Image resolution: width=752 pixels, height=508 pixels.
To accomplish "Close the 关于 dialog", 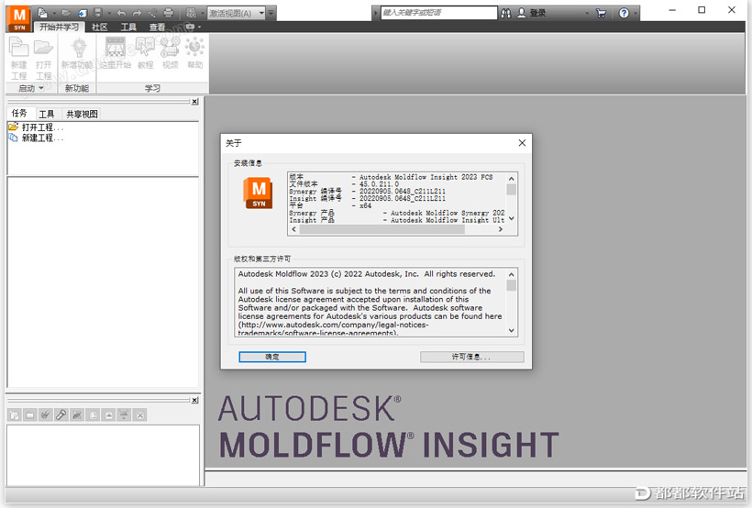I will [522, 142].
